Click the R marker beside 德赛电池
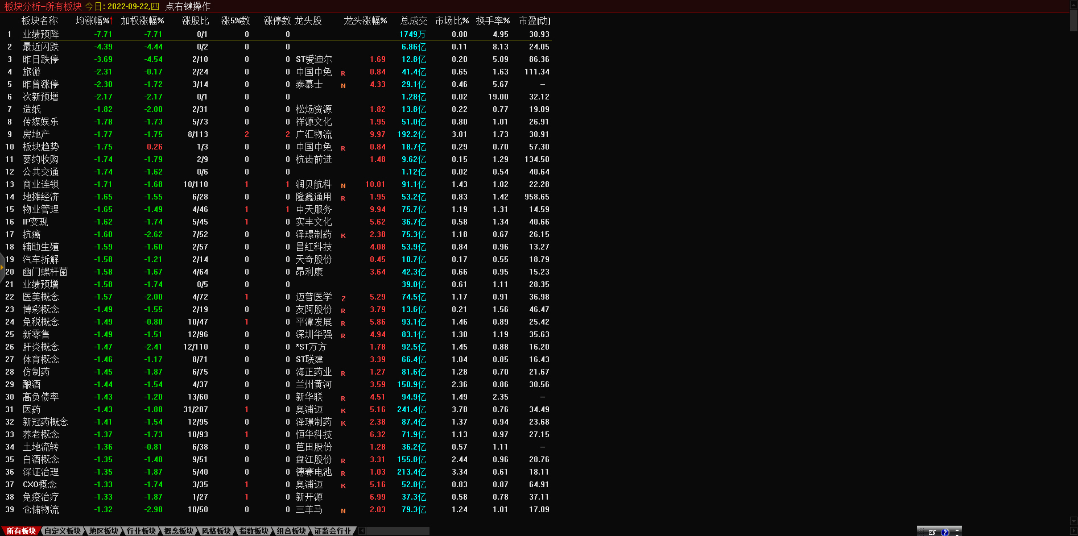This screenshot has width=1078, height=536. [343, 473]
